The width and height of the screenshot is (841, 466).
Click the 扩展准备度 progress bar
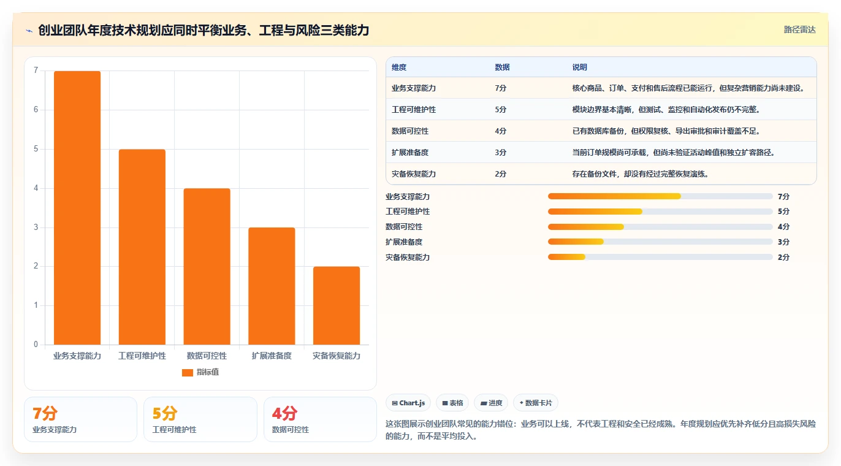pos(660,242)
